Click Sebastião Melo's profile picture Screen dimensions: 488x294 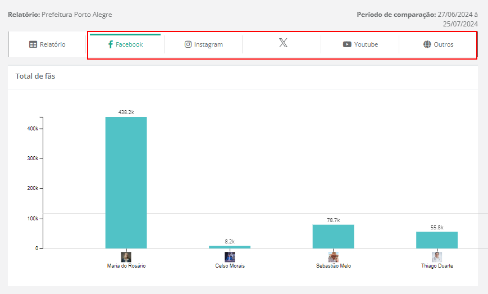tap(334, 257)
